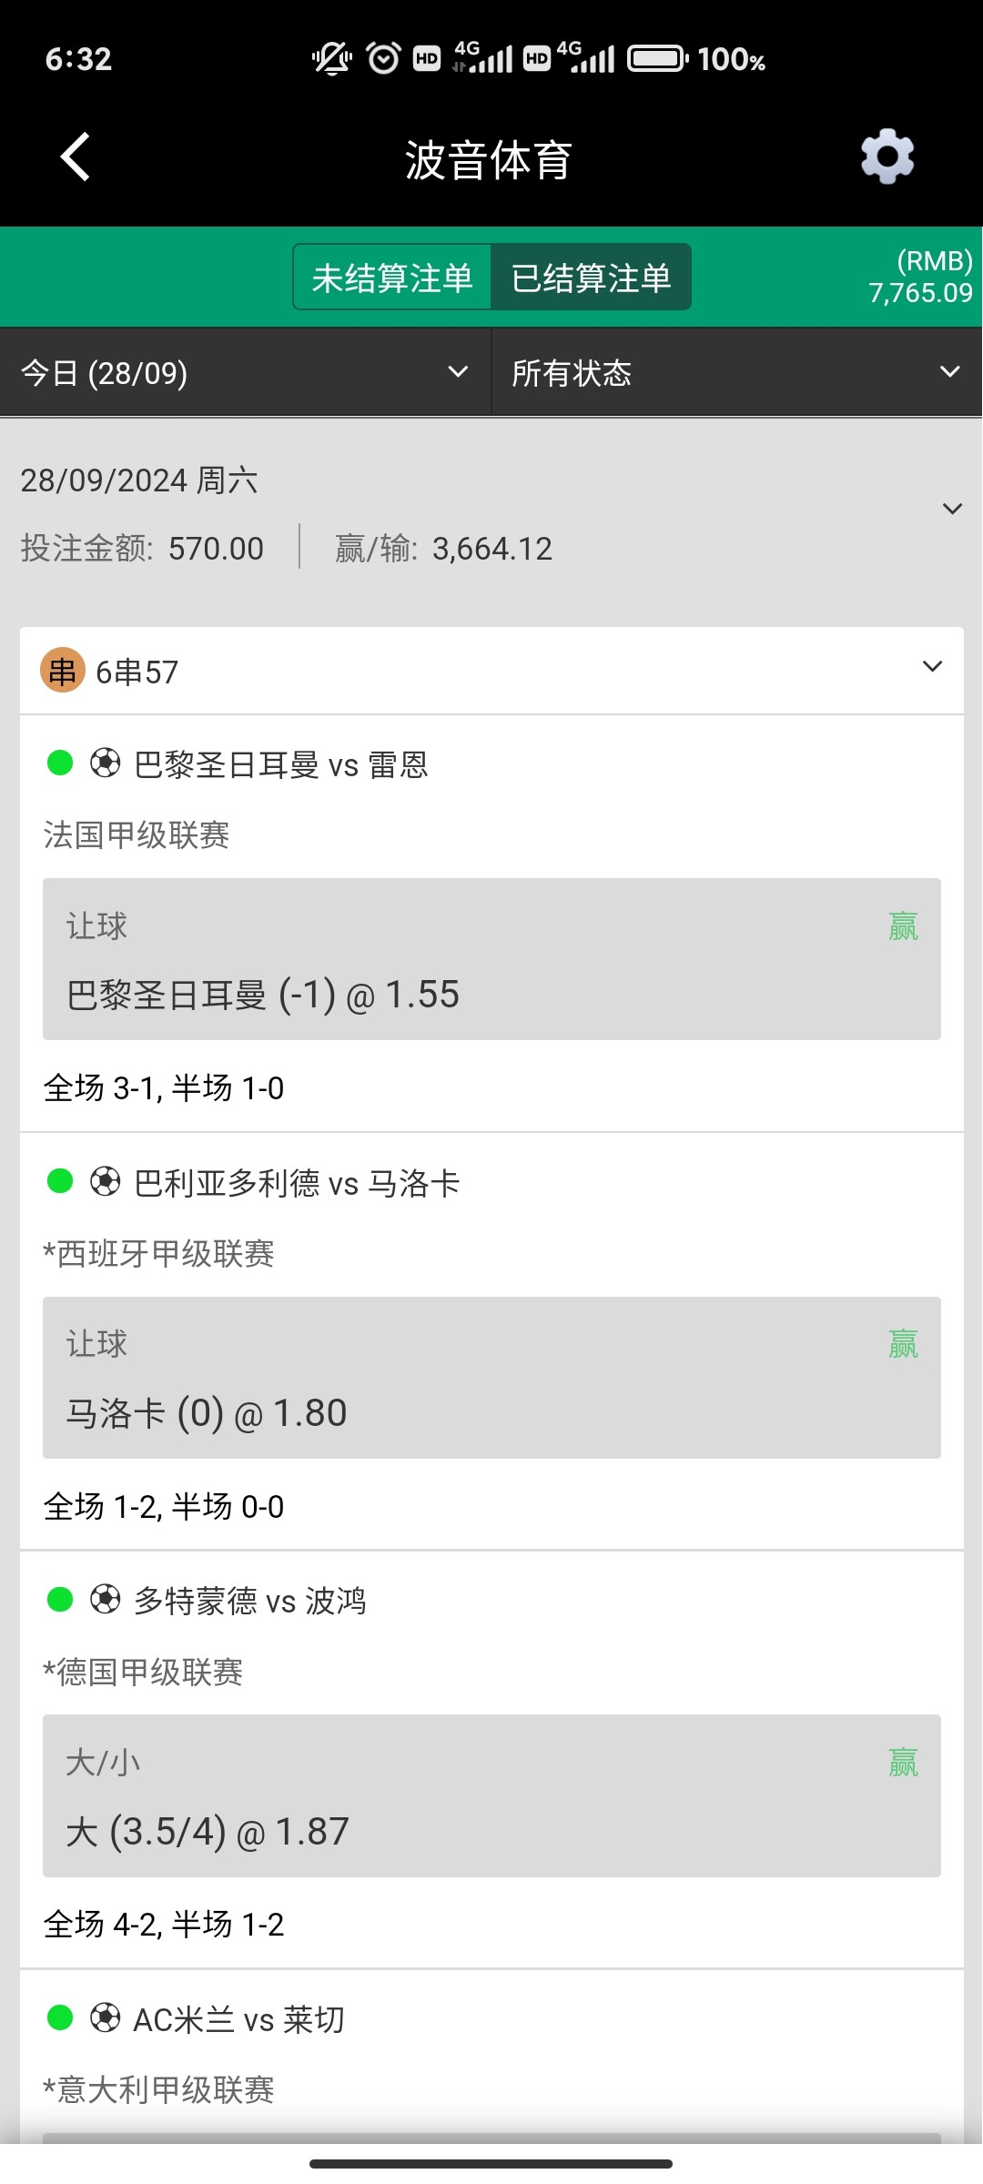
Task: Tap soccer ball icon beside 巴黎圣日耳曼 vs 雷恩
Action: pos(105,763)
